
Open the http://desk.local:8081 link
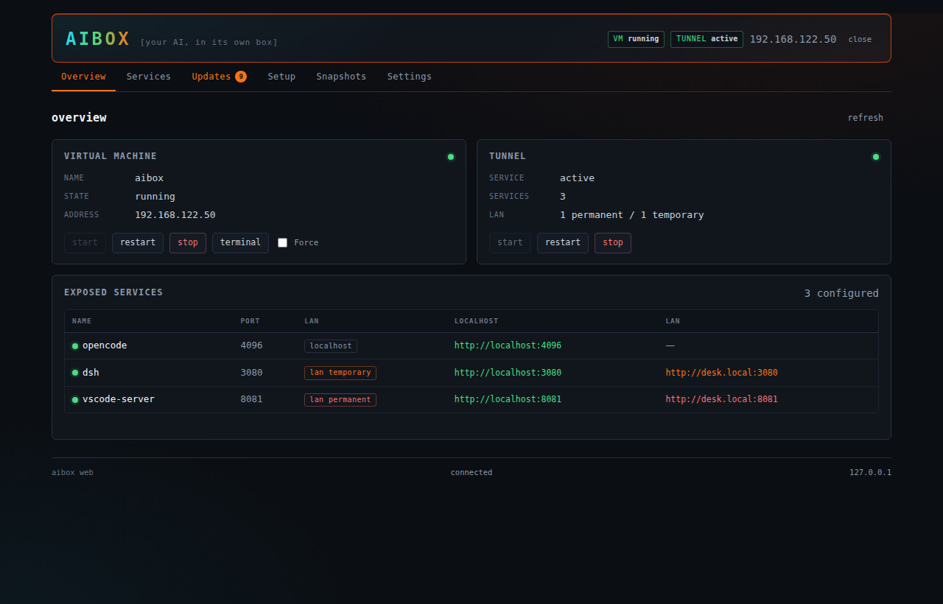(722, 399)
